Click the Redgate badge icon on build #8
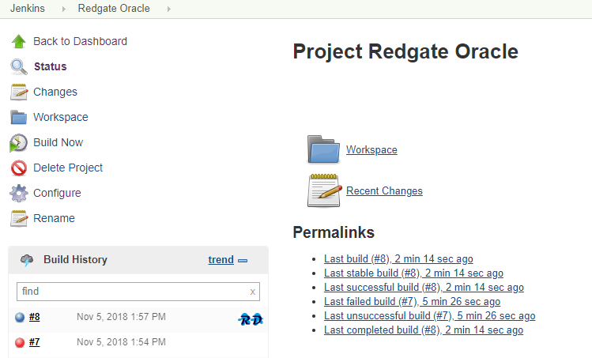 point(250,318)
